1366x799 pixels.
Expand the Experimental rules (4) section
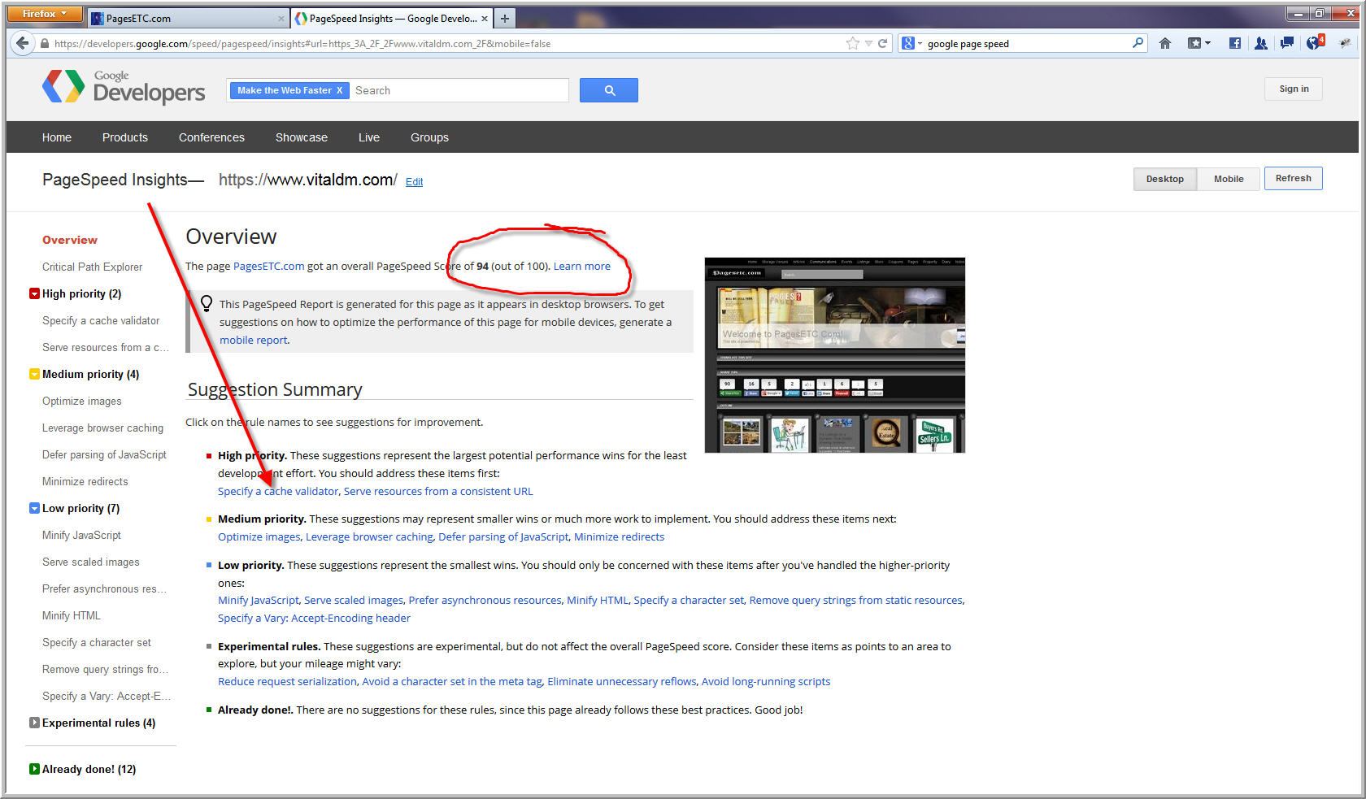pos(34,723)
